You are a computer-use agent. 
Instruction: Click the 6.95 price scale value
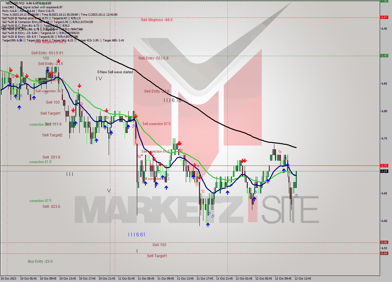click(x=384, y=29)
